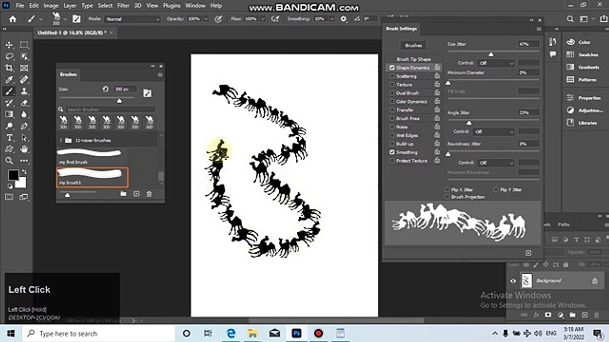Toggle Brush Settings panel icon in options bar
This screenshot has width=609, height=342.
pyautogui.click(x=76, y=19)
